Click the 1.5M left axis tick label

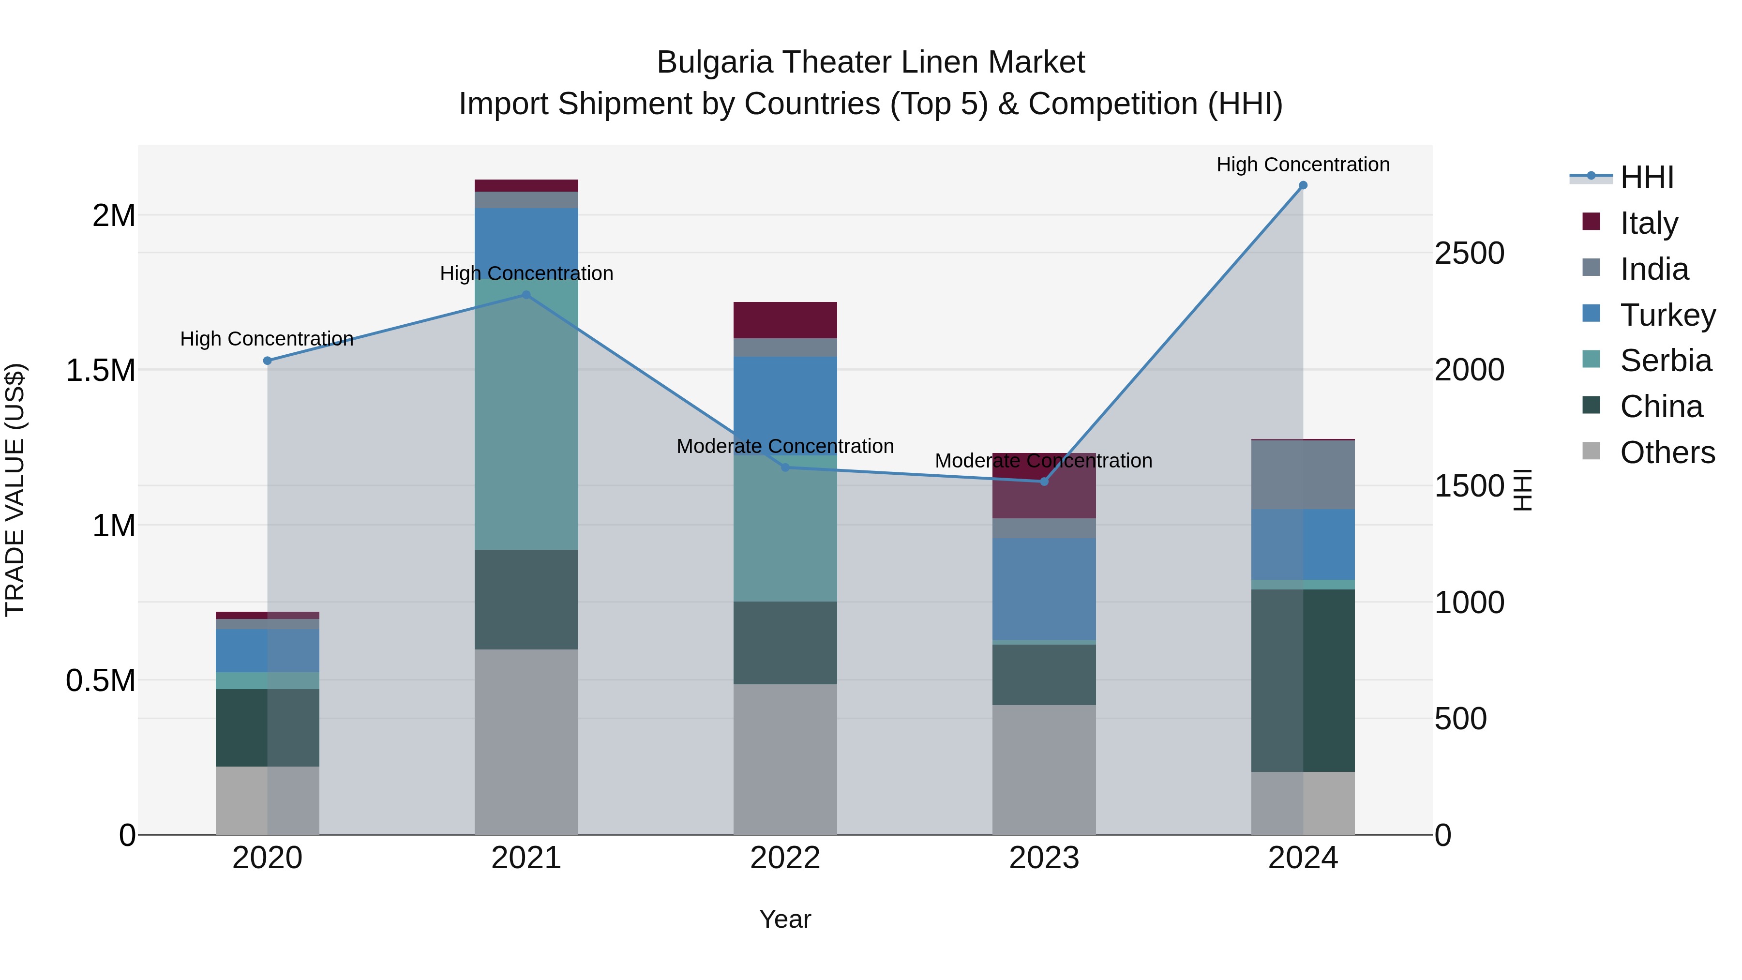[101, 371]
